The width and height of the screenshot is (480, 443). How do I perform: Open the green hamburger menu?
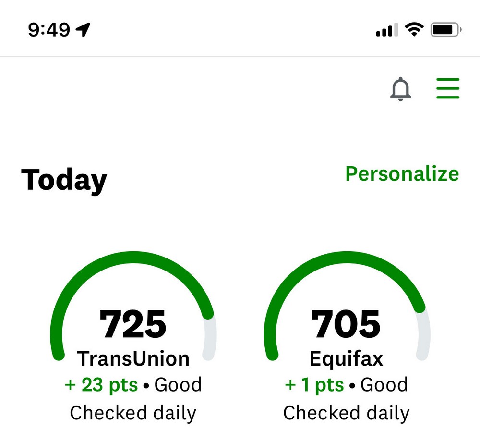(448, 89)
